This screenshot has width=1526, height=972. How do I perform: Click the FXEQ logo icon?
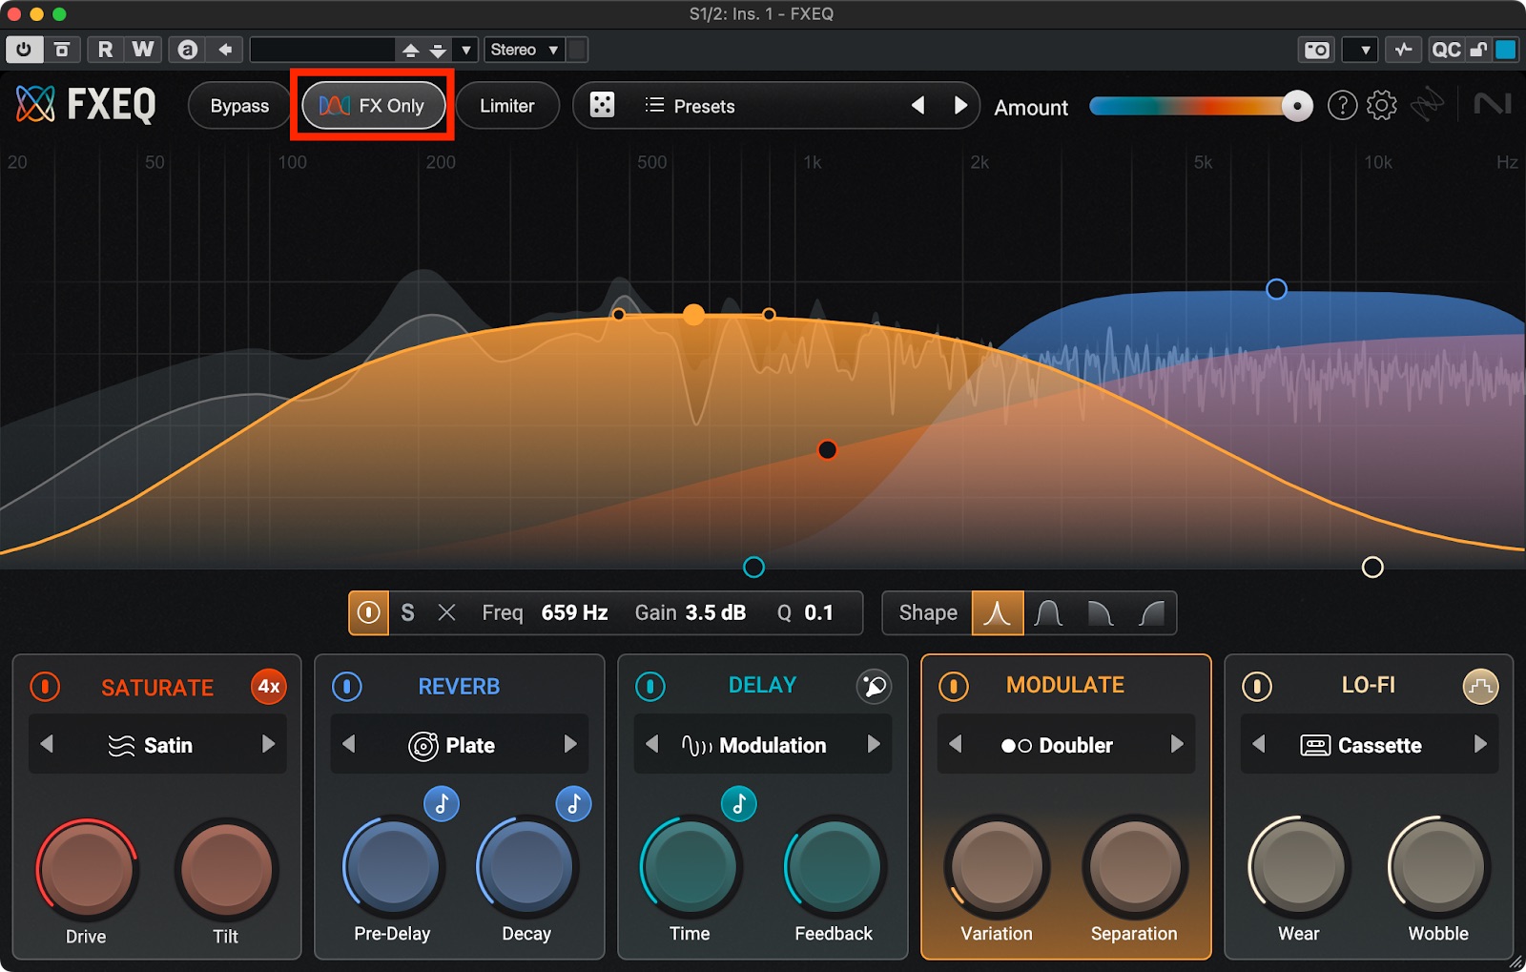coord(35,105)
